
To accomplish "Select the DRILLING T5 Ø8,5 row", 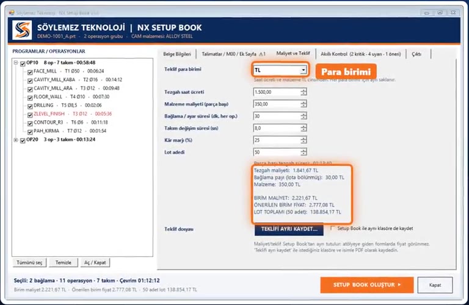I will [68, 105].
